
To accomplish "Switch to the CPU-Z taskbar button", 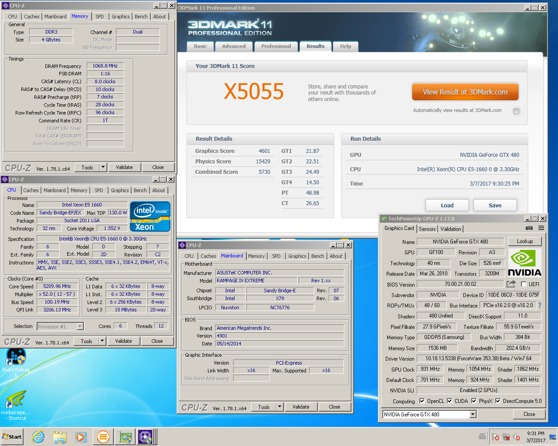I will pos(146,436).
